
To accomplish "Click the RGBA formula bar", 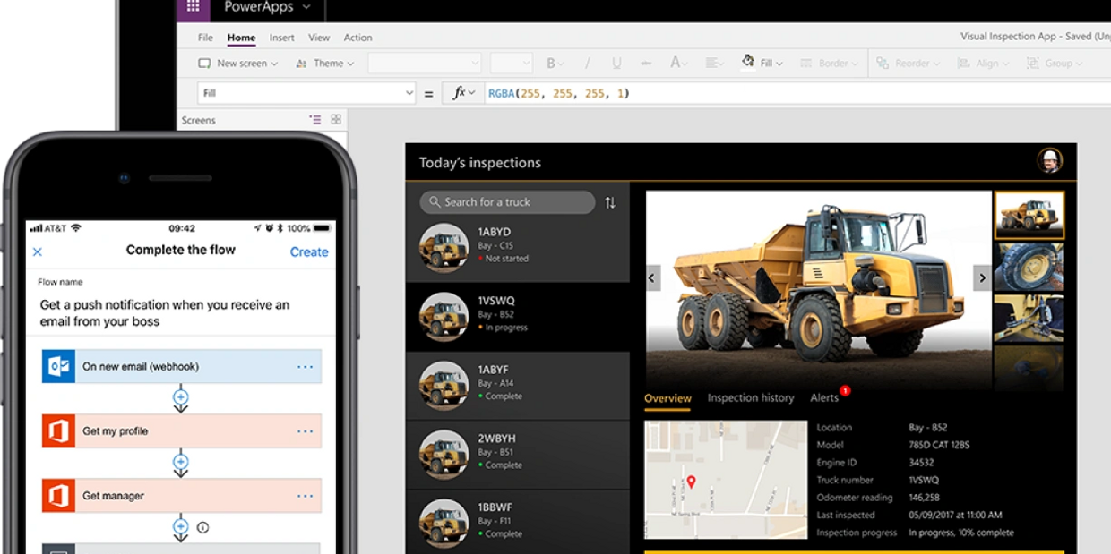I will click(x=796, y=93).
